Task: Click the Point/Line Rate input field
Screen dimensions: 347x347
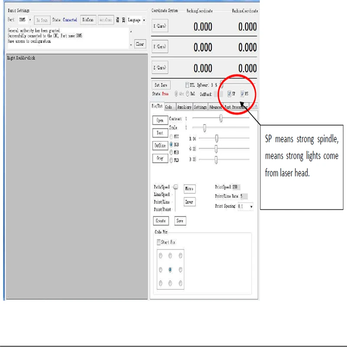Action: 244,196
